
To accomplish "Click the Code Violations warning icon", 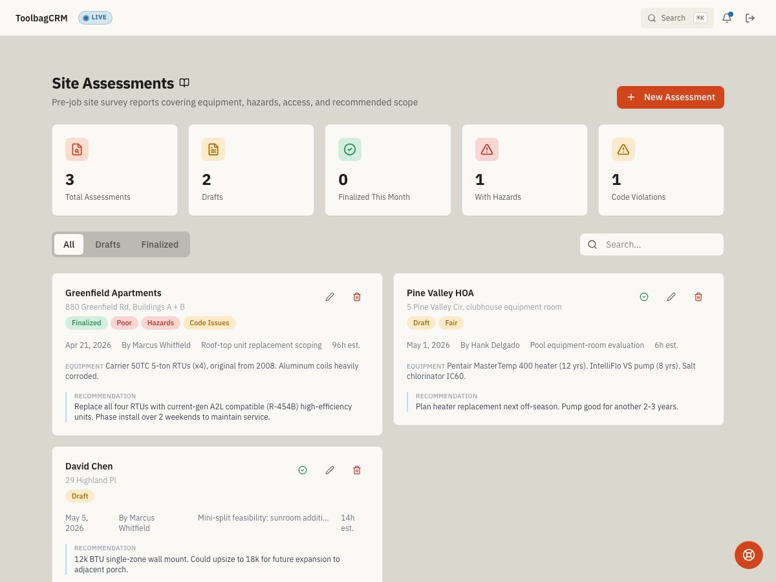I will [x=623, y=149].
